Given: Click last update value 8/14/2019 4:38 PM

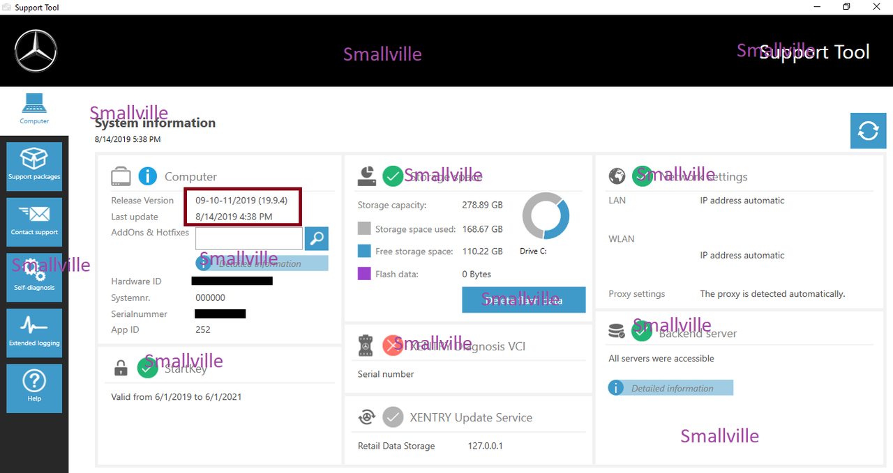Looking at the screenshot, I should pyautogui.click(x=234, y=217).
